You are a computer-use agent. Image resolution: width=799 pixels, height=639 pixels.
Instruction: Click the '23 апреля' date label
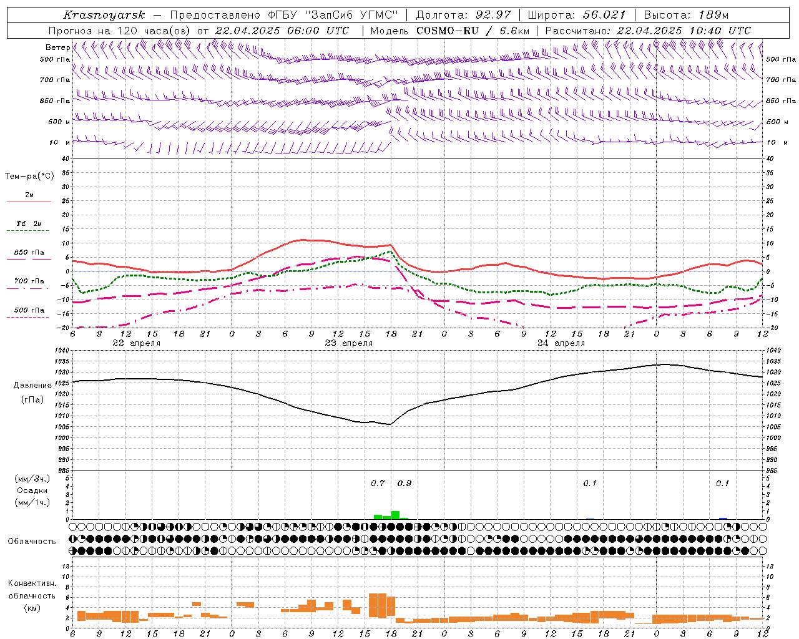click(348, 343)
